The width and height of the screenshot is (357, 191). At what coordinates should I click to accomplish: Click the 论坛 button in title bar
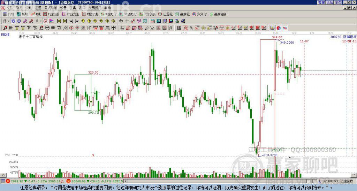[x=329, y=2]
